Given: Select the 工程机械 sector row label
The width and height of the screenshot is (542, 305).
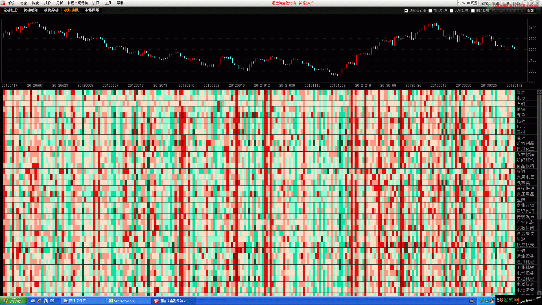Looking at the screenshot, I should pyautogui.click(x=525, y=279).
